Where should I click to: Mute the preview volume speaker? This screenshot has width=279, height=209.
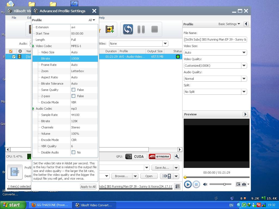[205, 184]
